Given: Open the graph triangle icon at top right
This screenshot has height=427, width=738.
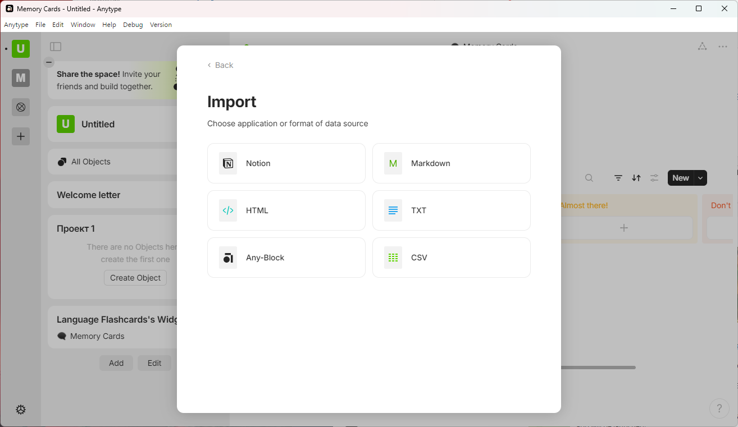Looking at the screenshot, I should (702, 47).
